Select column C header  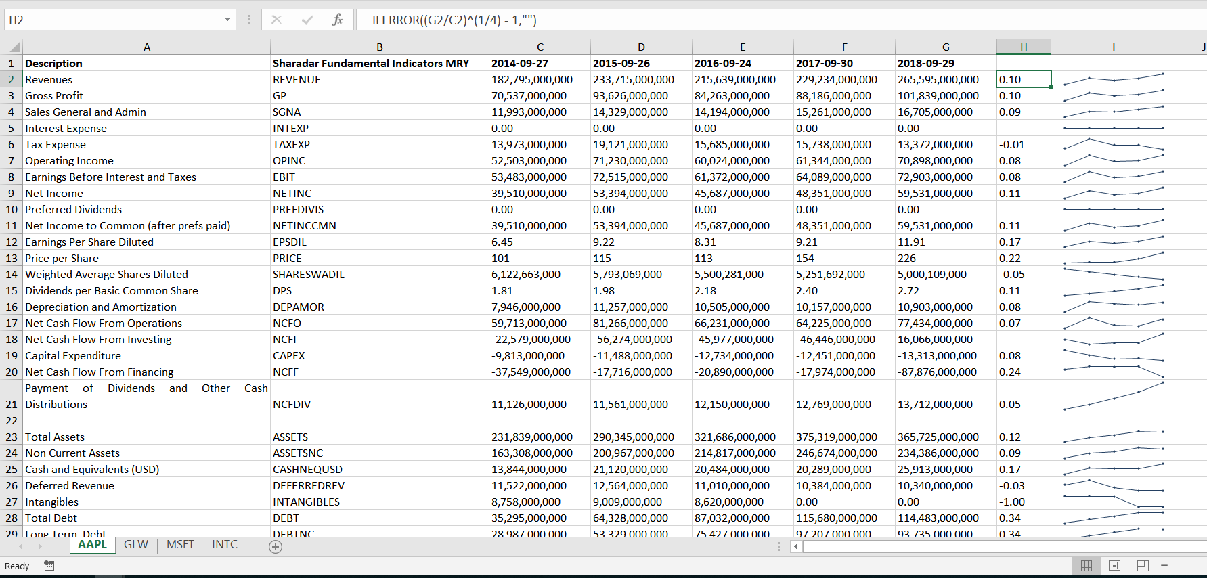click(540, 47)
